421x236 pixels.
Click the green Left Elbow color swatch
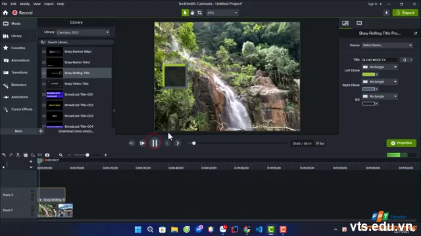(x=368, y=74)
